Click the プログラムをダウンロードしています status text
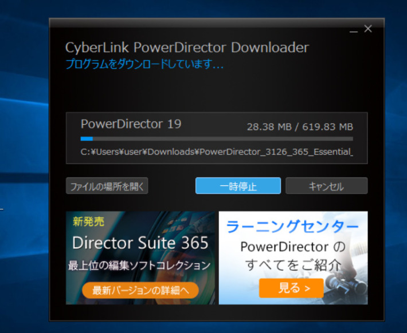407x333 pixels. point(144,64)
